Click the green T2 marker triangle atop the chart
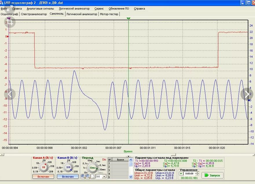Screen dimensions: 255x184 tap(128, 18)
